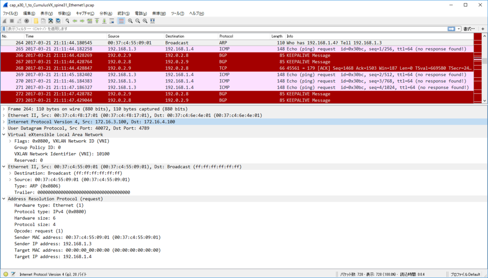Screen dimensions: 488x278
Task: Expand the outer Ethernet II row
Action: tap(4, 115)
